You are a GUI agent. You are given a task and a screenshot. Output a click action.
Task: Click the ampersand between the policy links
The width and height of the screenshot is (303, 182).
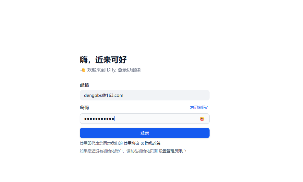point(142,143)
